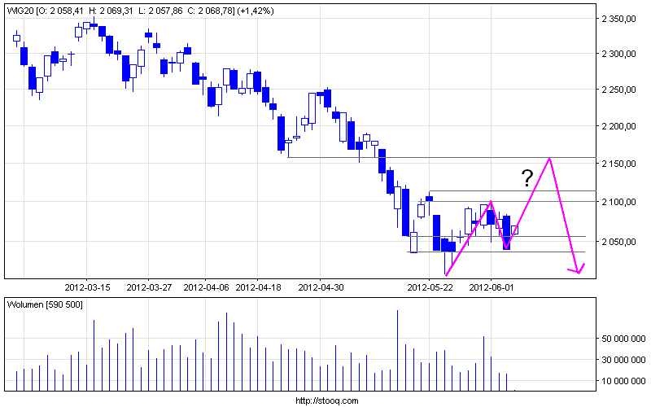Select the 2 250,00 price axis label
The image size is (651, 407).
point(619,90)
